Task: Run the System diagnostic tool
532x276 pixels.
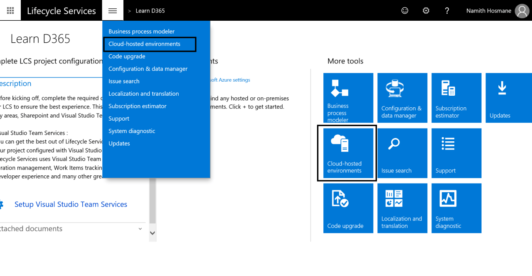Action: pyautogui.click(x=456, y=208)
